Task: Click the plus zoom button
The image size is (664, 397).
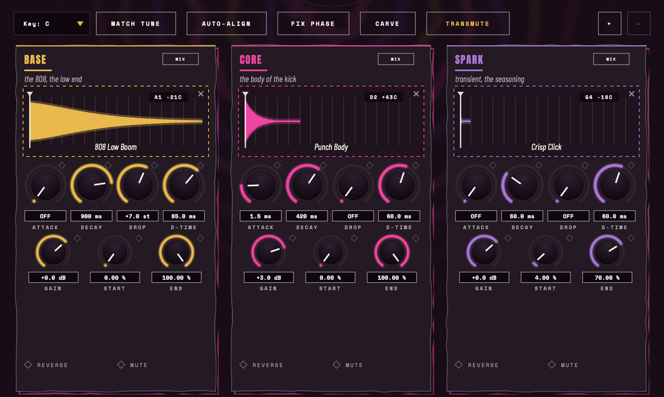Action: point(609,24)
